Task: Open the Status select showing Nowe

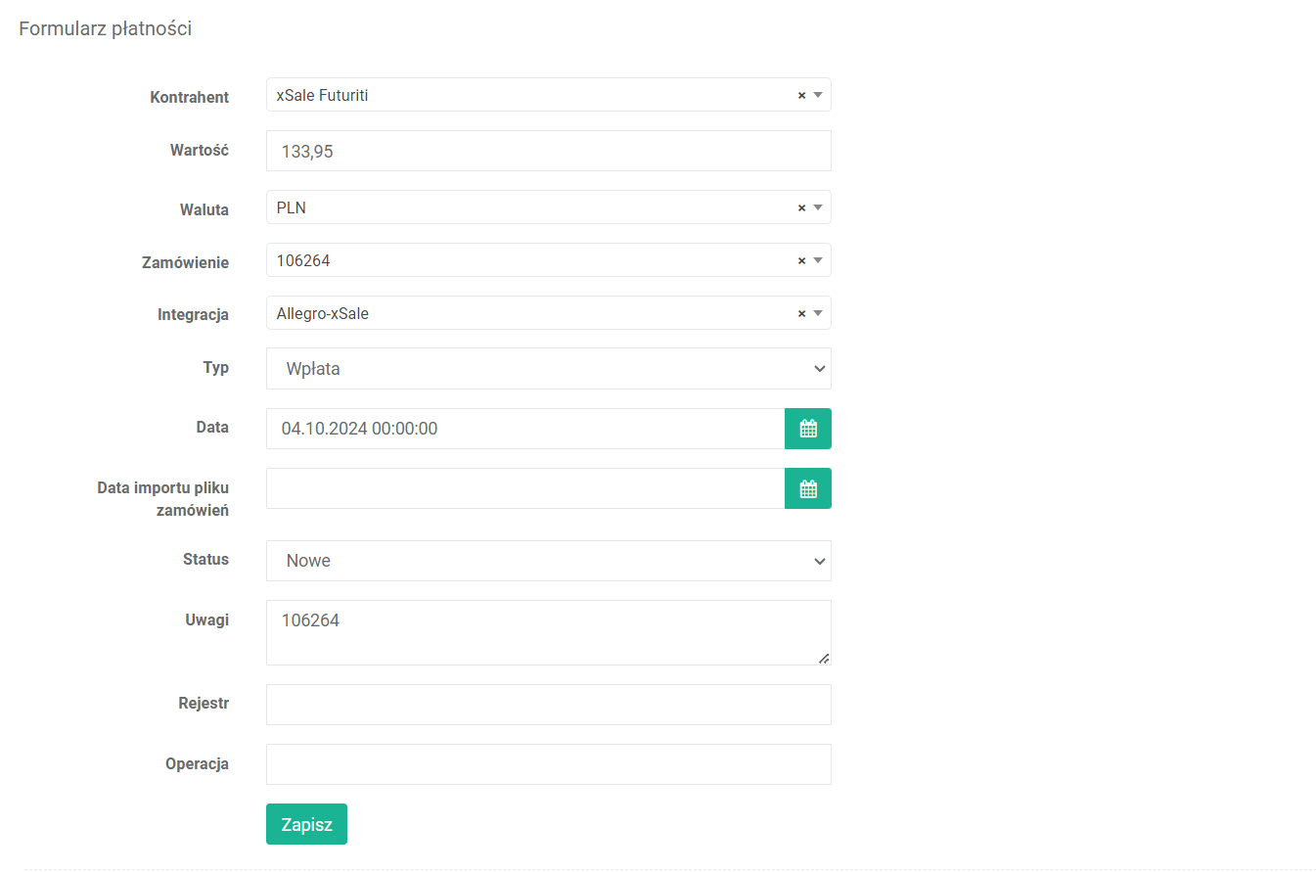Action: [548, 561]
